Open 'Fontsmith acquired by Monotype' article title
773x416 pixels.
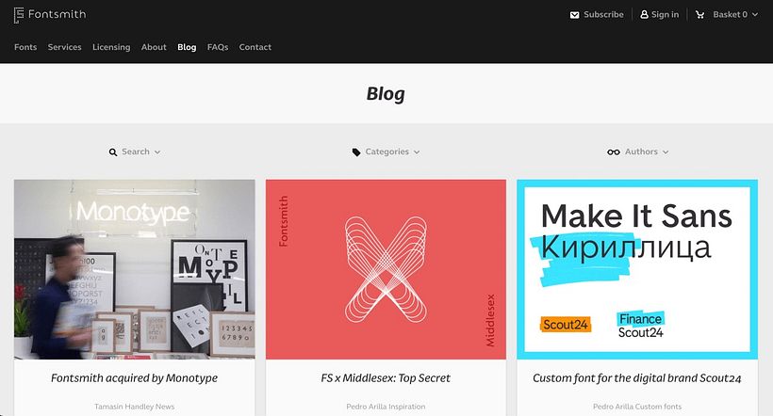(134, 378)
